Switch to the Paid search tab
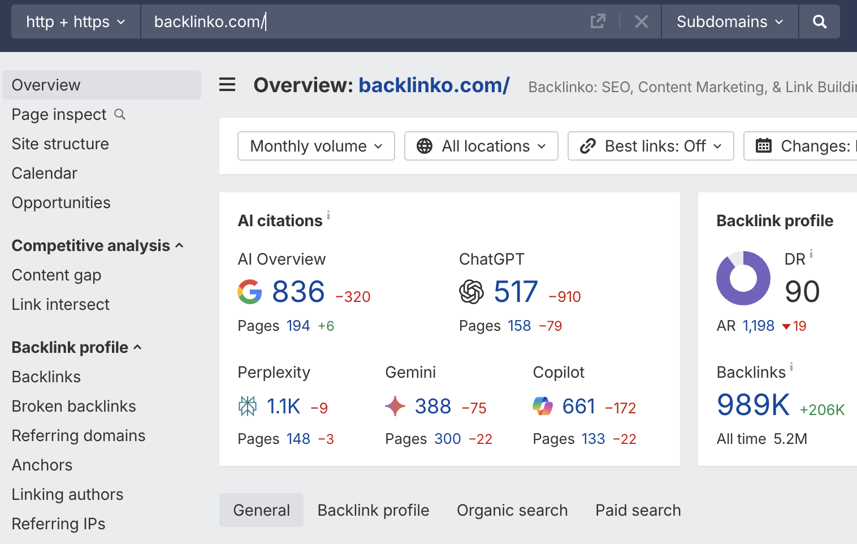This screenshot has height=544, width=857. (x=638, y=510)
